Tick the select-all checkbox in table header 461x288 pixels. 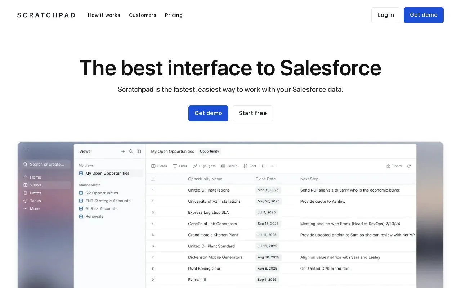tap(153, 179)
